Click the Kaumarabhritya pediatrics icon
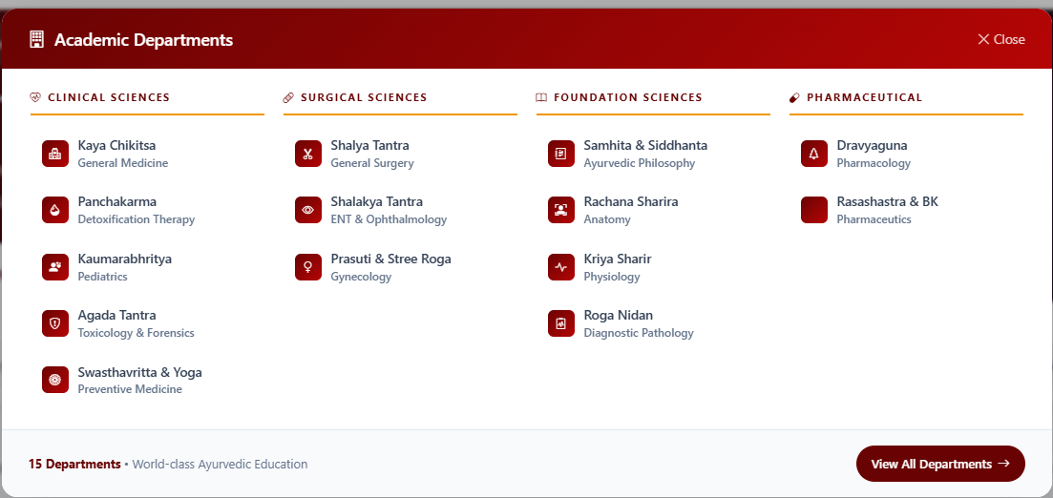 (54, 267)
